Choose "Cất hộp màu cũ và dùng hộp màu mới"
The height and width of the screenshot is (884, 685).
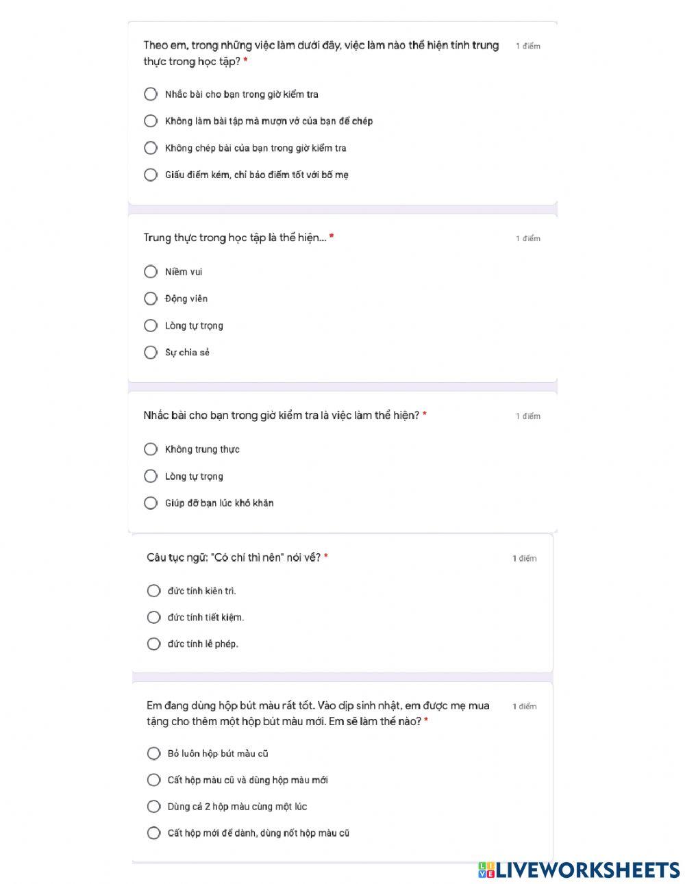[153, 780]
